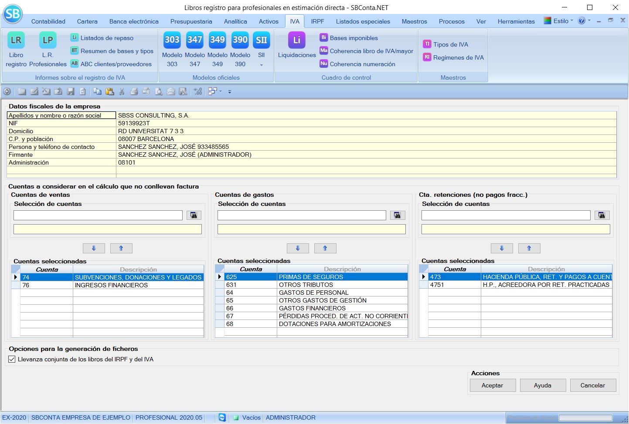Toggle Llevanza conjunta de los libros checkbox
This screenshot has height=424, width=629.
pos(12,360)
